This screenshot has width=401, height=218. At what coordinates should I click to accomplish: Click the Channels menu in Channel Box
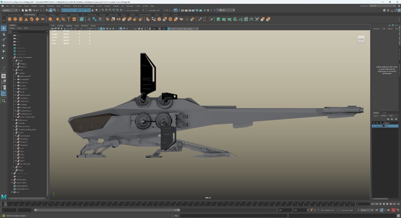(x=376, y=28)
